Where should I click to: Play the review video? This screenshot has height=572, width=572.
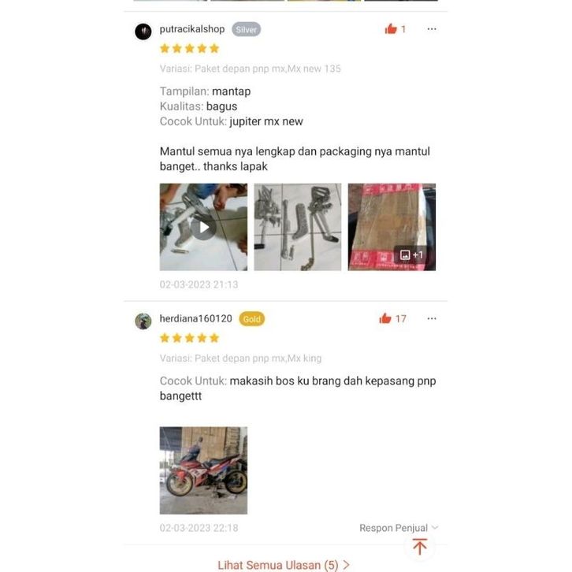click(203, 227)
